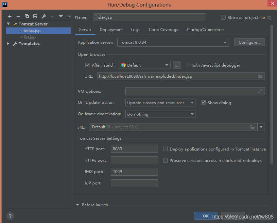Click the vertical scrollbar of settings panel
Screen dimensions: 277x223
tap(272, 94)
